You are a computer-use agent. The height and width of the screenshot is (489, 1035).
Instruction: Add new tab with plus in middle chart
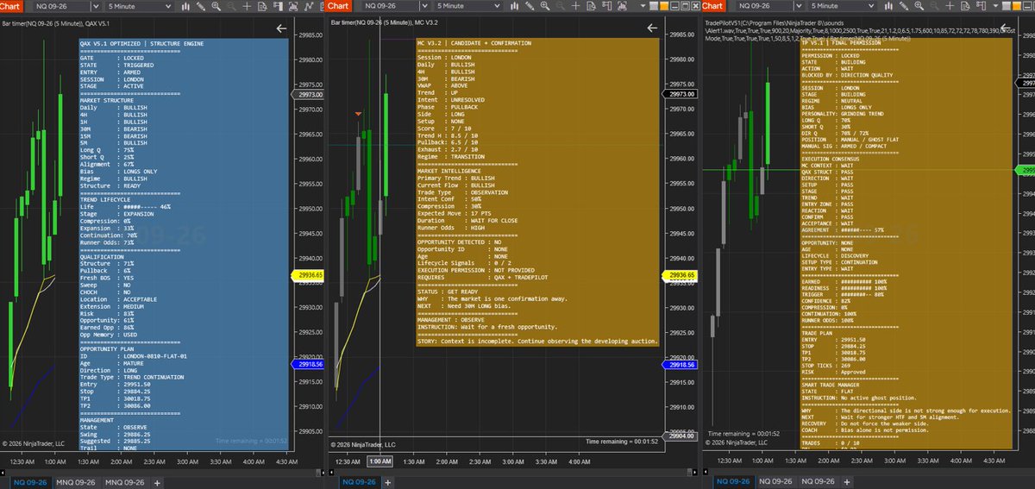pyautogui.click(x=388, y=482)
